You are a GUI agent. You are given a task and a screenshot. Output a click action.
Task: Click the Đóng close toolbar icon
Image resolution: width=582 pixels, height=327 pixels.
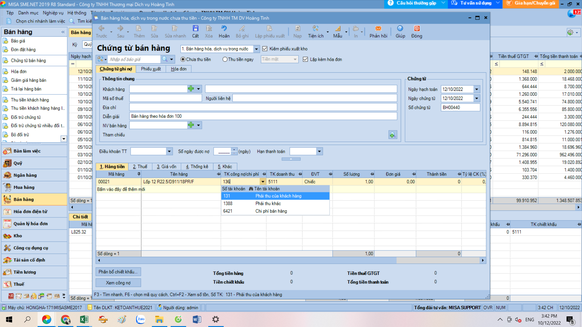(x=417, y=28)
